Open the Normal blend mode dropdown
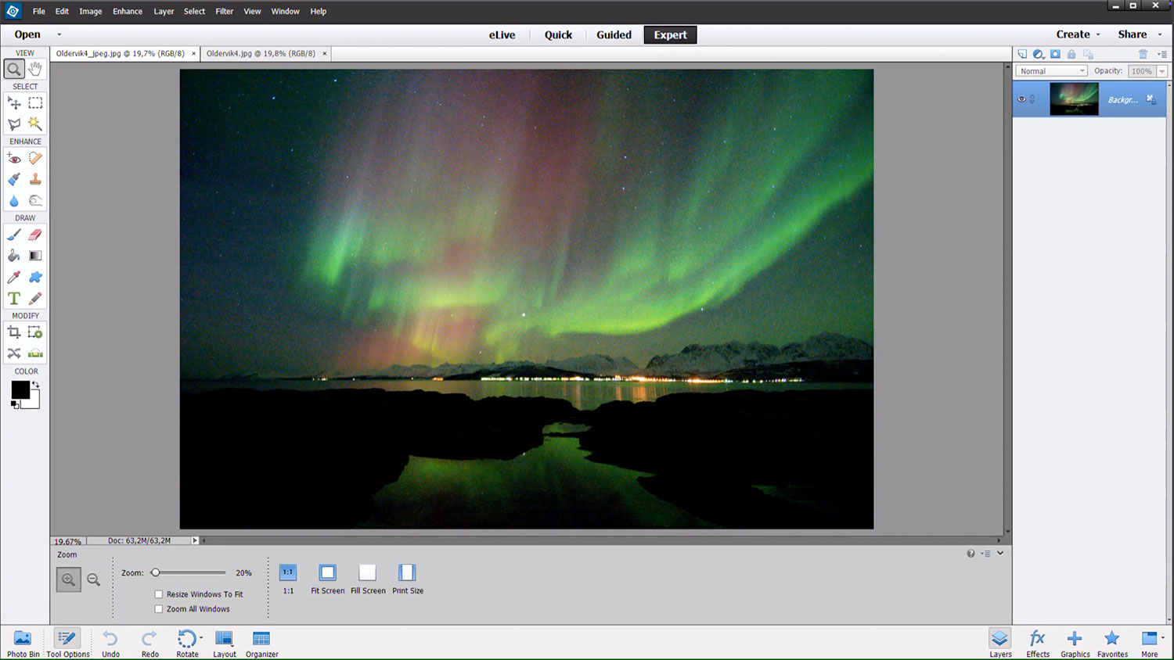 pyautogui.click(x=1051, y=71)
